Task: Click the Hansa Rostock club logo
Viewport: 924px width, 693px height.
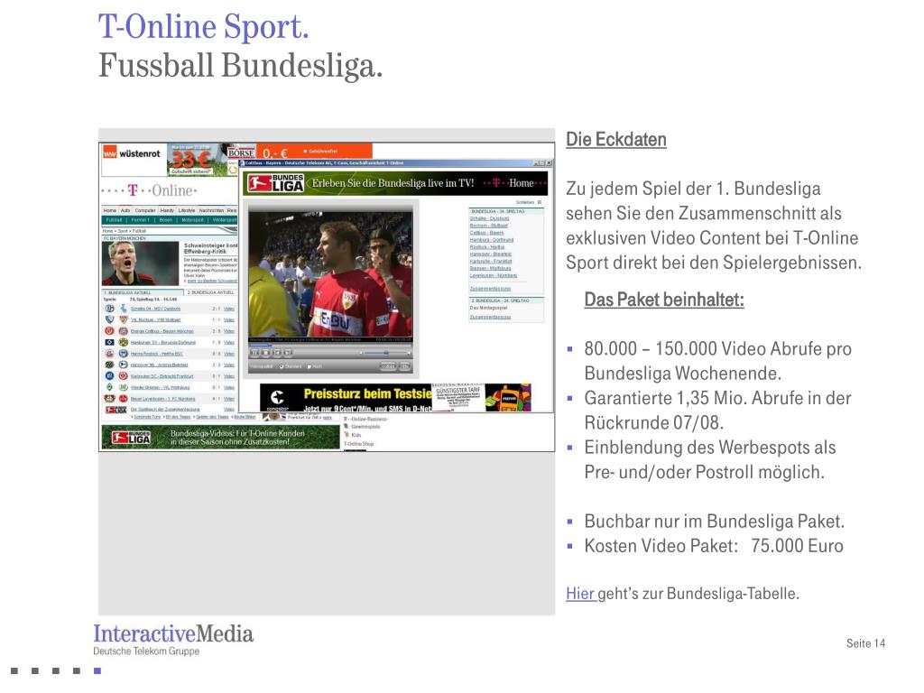Action: (109, 354)
